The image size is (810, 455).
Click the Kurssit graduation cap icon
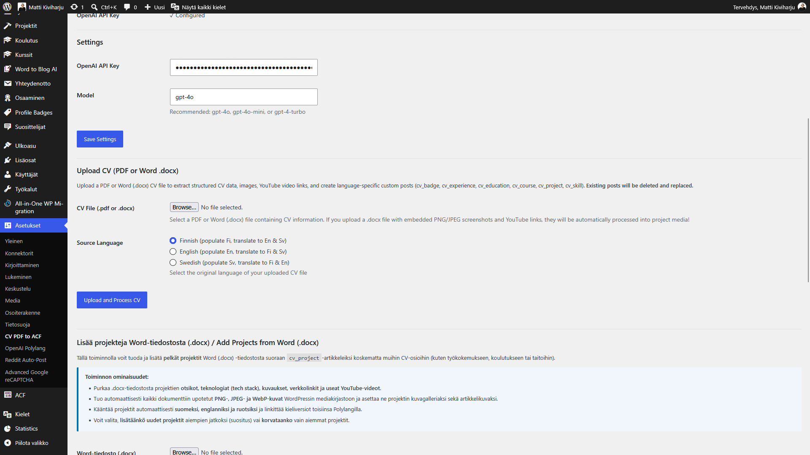coord(8,55)
